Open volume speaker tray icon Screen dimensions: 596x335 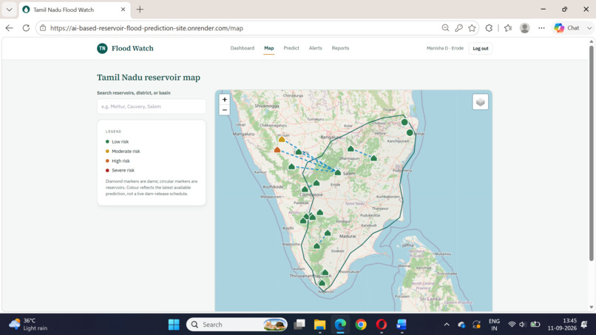point(522,325)
